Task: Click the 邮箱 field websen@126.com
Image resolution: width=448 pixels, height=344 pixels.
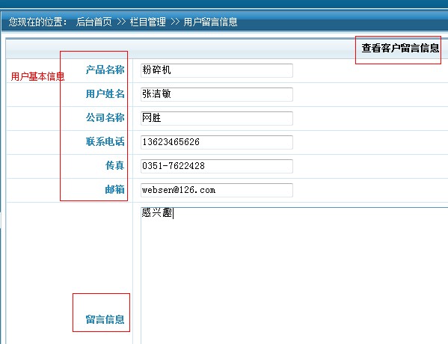Action: (x=217, y=190)
